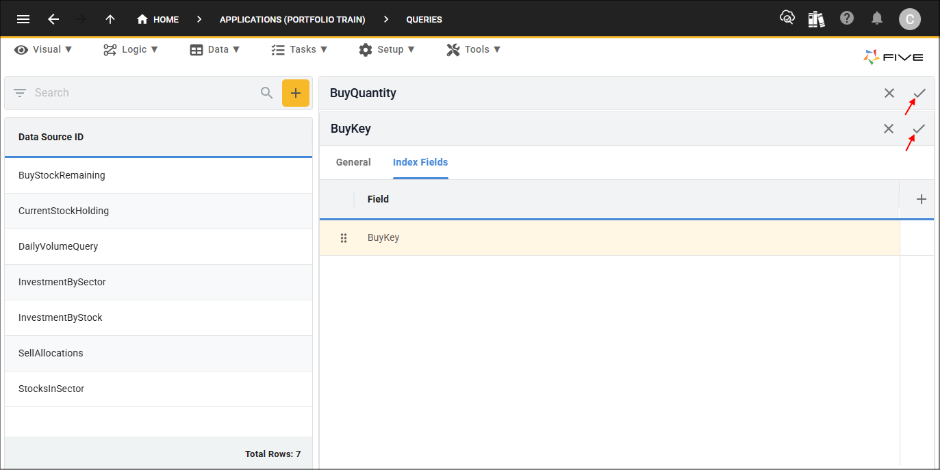Image resolution: width=940 pixels, height=470 pixels.
Task: Expand the Tools menu
Action: 474,49
